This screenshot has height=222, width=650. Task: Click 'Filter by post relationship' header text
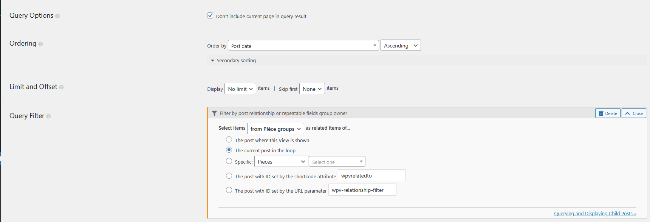click(x=283, y=113)
